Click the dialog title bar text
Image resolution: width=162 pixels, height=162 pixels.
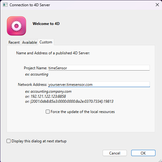pyautogui.click(x=30, y=5)
